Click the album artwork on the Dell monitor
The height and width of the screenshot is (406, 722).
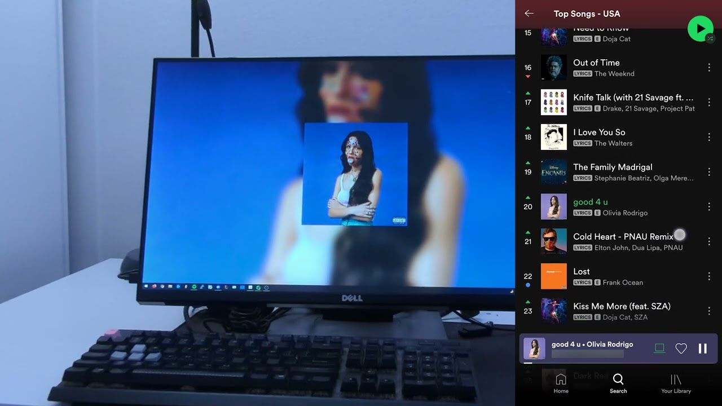click(355, 174)
